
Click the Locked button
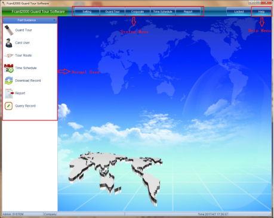click(x=239, y=11)
